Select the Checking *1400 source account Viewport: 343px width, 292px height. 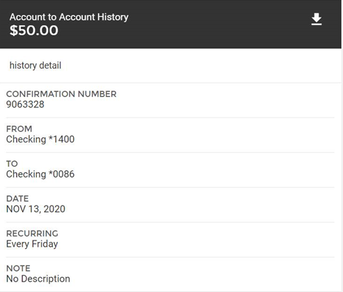point(40,139)
